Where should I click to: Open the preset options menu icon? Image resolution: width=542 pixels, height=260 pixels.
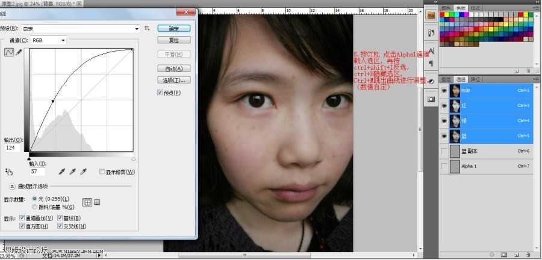tap(148, 28)
